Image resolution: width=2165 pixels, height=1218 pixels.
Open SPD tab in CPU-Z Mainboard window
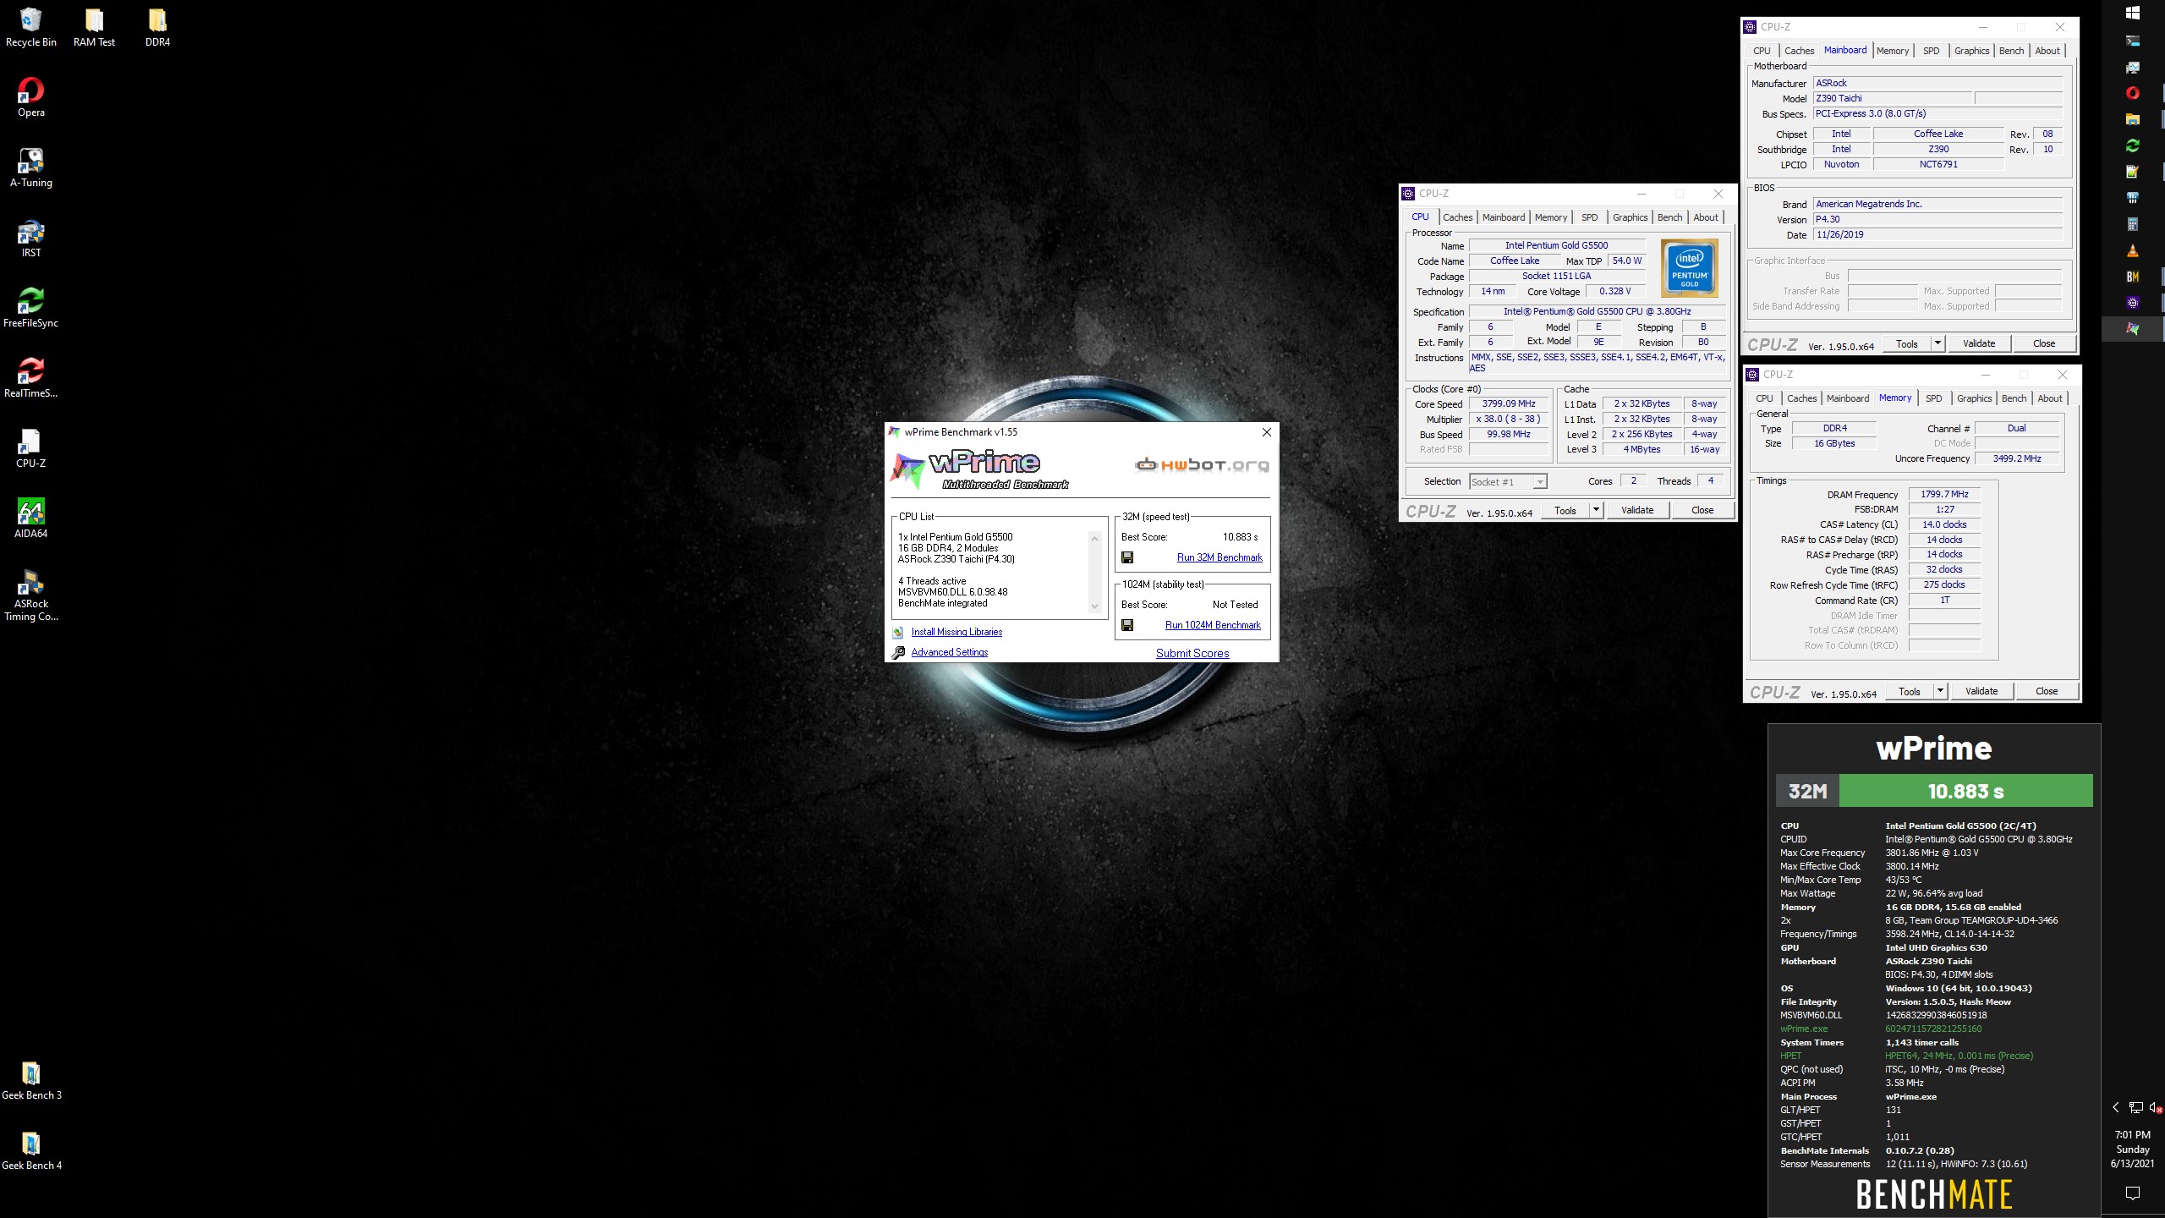tap(1931, 51)
